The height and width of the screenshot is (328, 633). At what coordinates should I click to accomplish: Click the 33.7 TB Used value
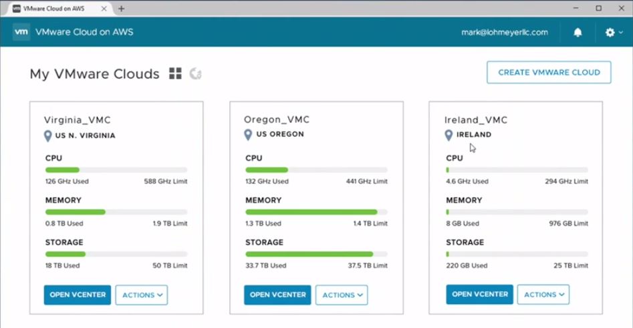click(x=265, y=265)
